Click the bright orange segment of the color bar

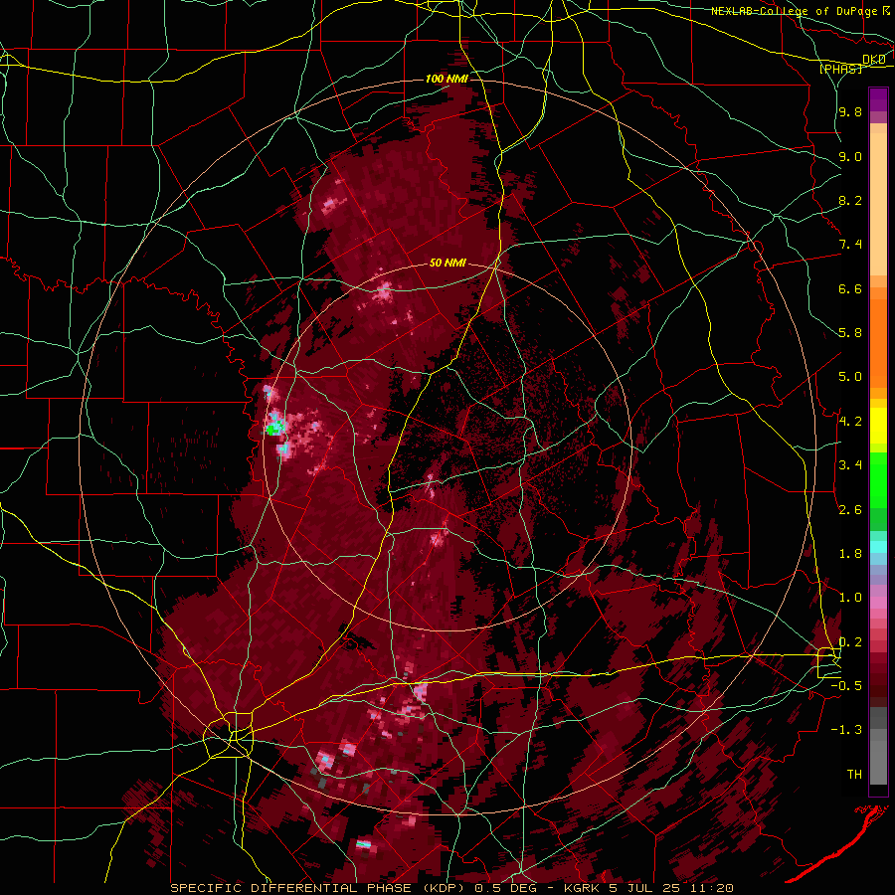tap(878, 342)
